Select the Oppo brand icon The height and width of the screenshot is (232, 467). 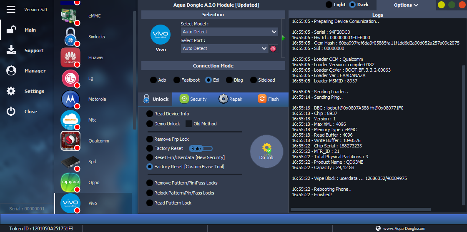pos(70,182)
